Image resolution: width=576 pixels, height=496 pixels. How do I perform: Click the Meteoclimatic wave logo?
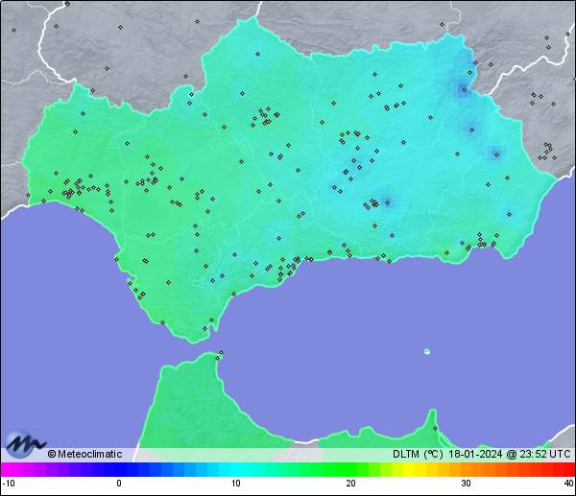click(26, 444)
